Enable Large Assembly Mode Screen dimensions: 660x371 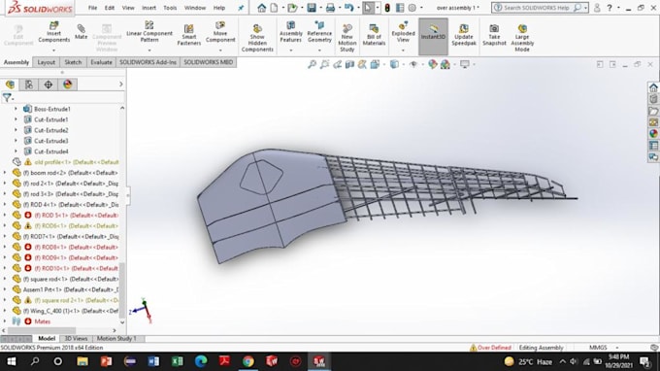[x=522, y=38]
